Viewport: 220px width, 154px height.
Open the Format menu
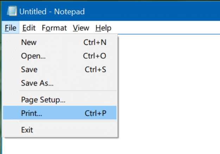tap(55, 28)
